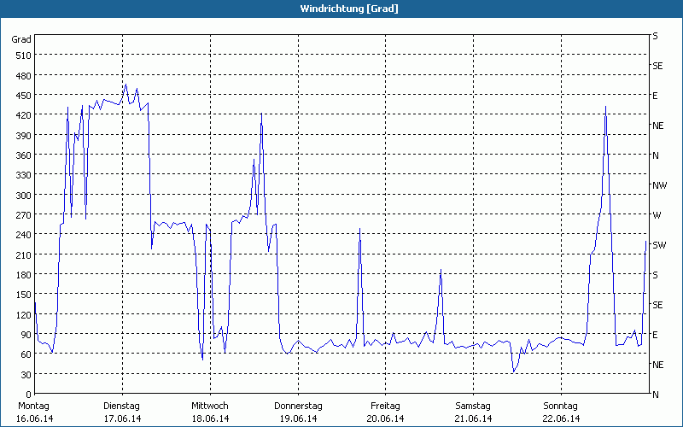The image size is (683, 427).
Task: Click the 0 label at the axis origin
Action: click(x=27, y=395)
